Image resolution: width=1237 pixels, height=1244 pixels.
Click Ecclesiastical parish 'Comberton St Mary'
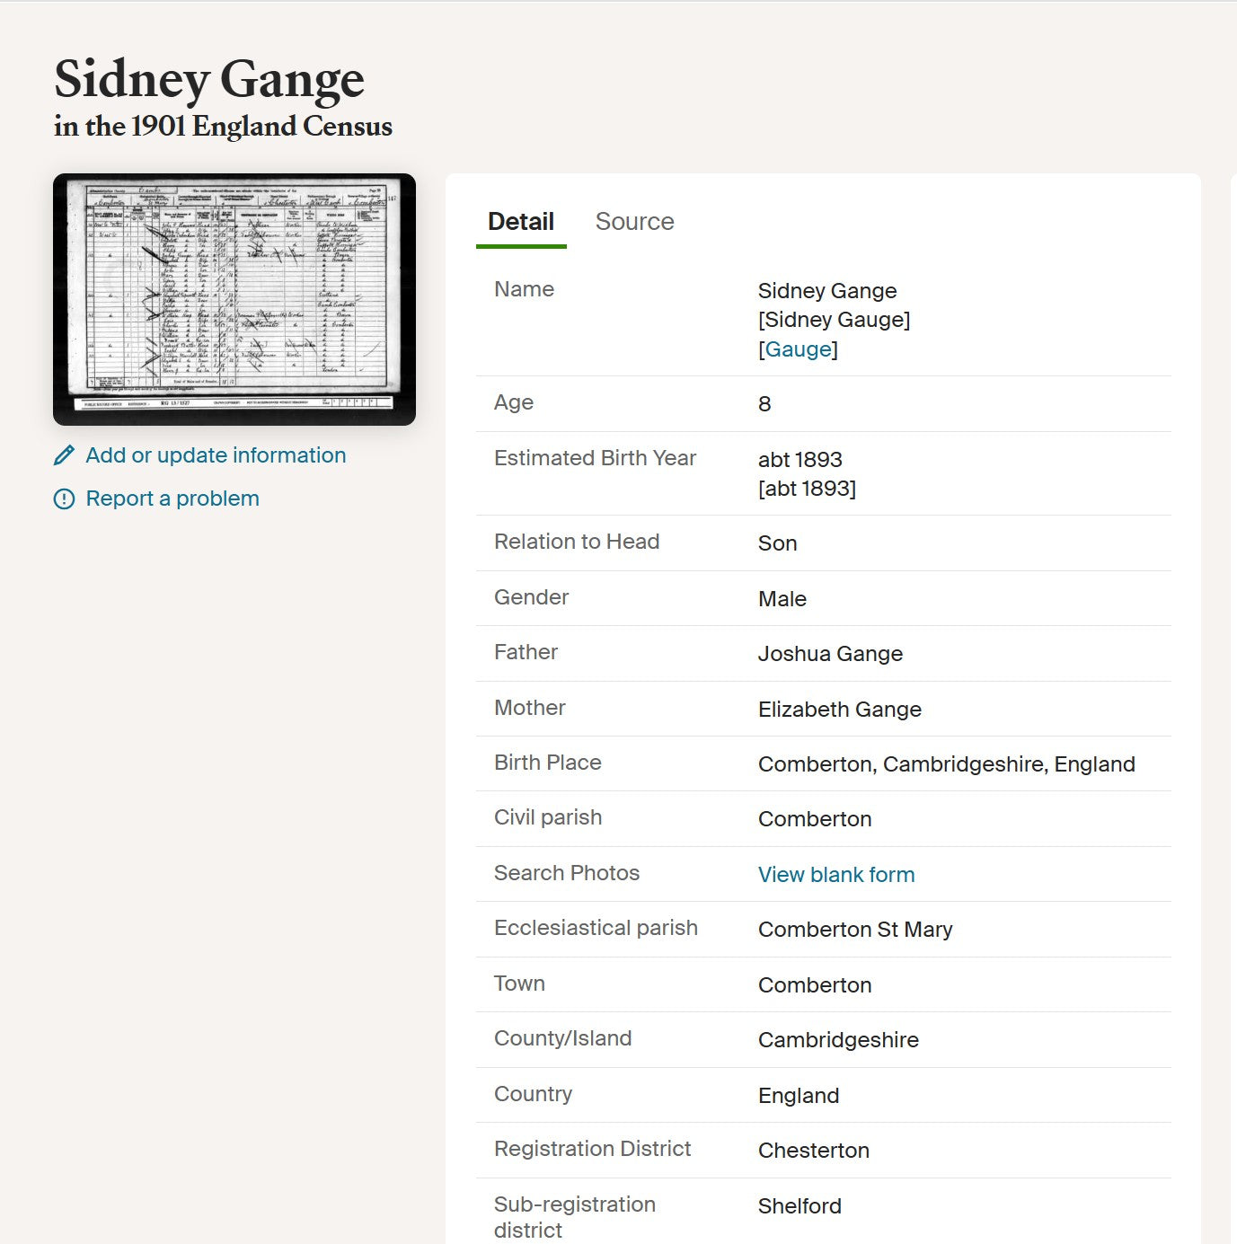[x=854, y=930]
